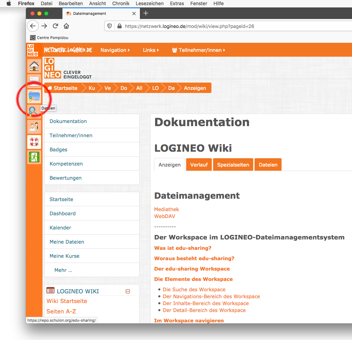Switch to the Spezialseiten tab
Screen dimensions: 352x340
tap(233, 165)
